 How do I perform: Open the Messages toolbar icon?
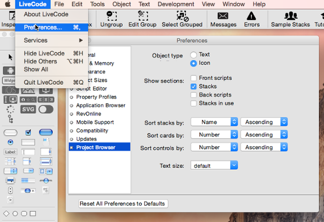[223, 19]
